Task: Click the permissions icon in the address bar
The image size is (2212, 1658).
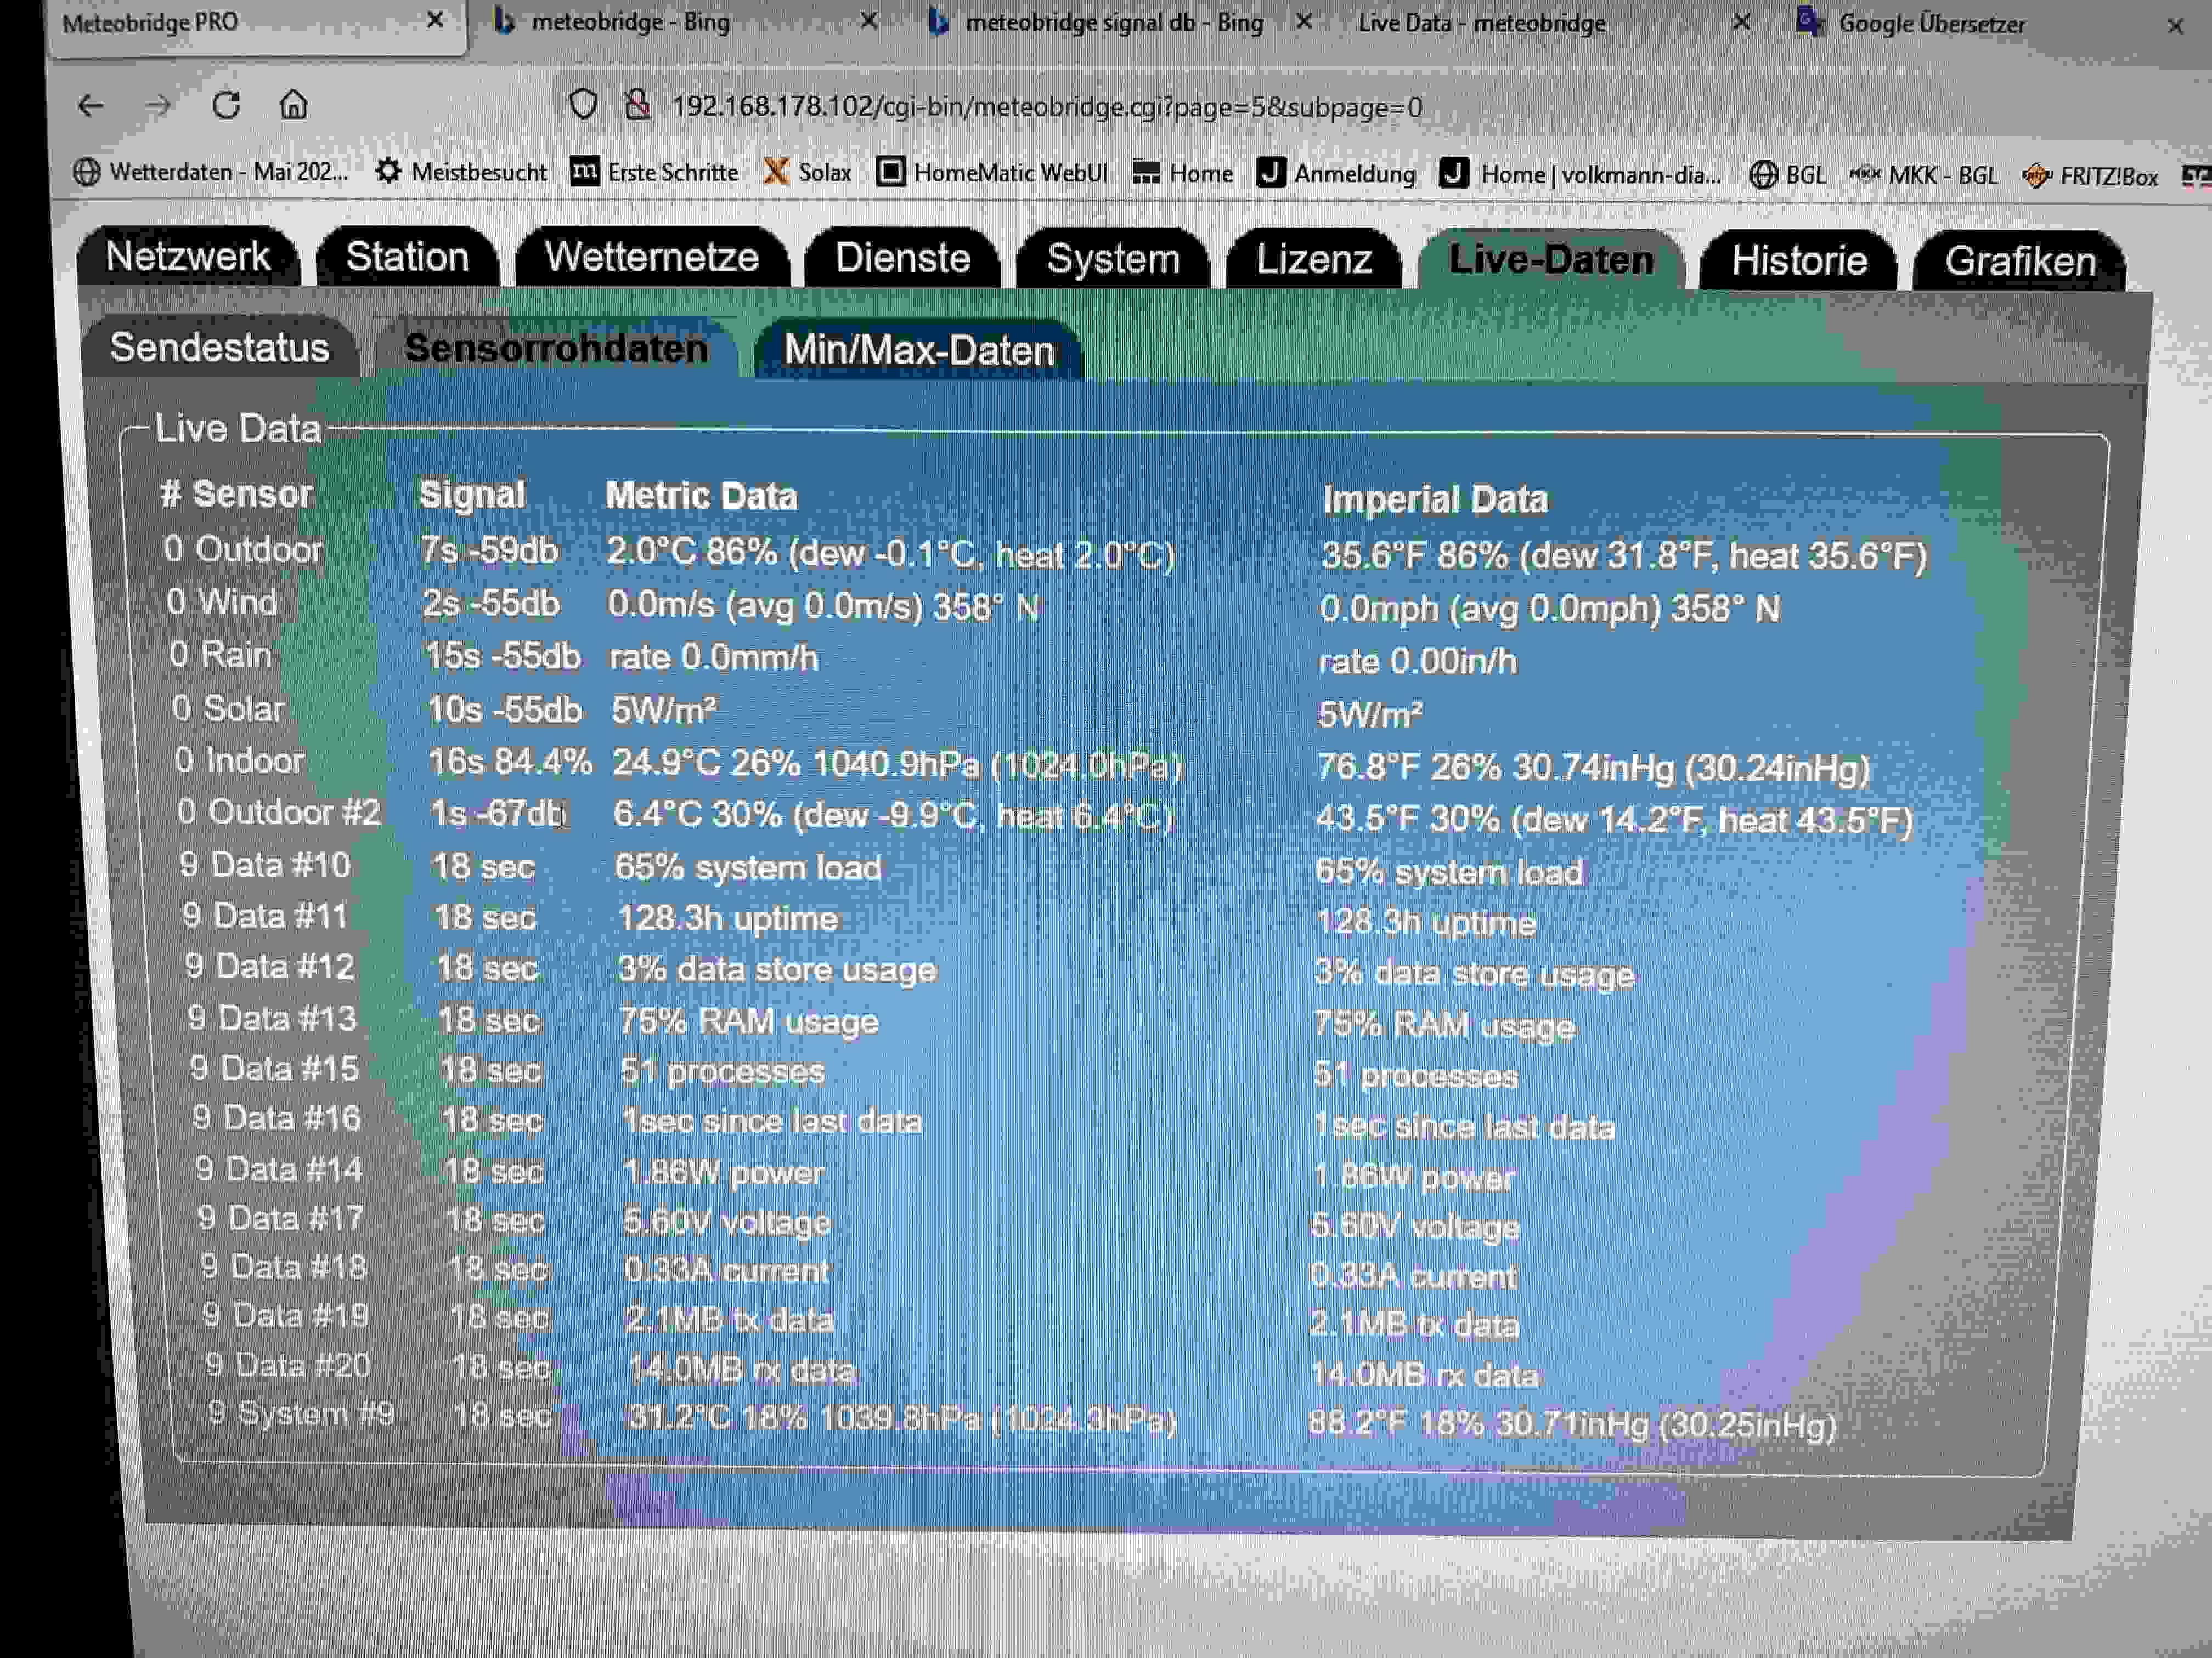Action: click(637, 104)
